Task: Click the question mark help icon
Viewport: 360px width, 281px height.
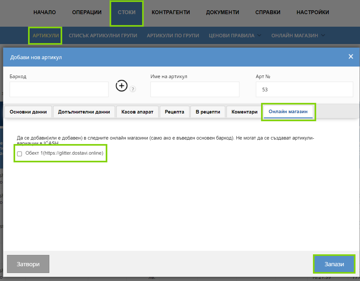Action: 133,89
